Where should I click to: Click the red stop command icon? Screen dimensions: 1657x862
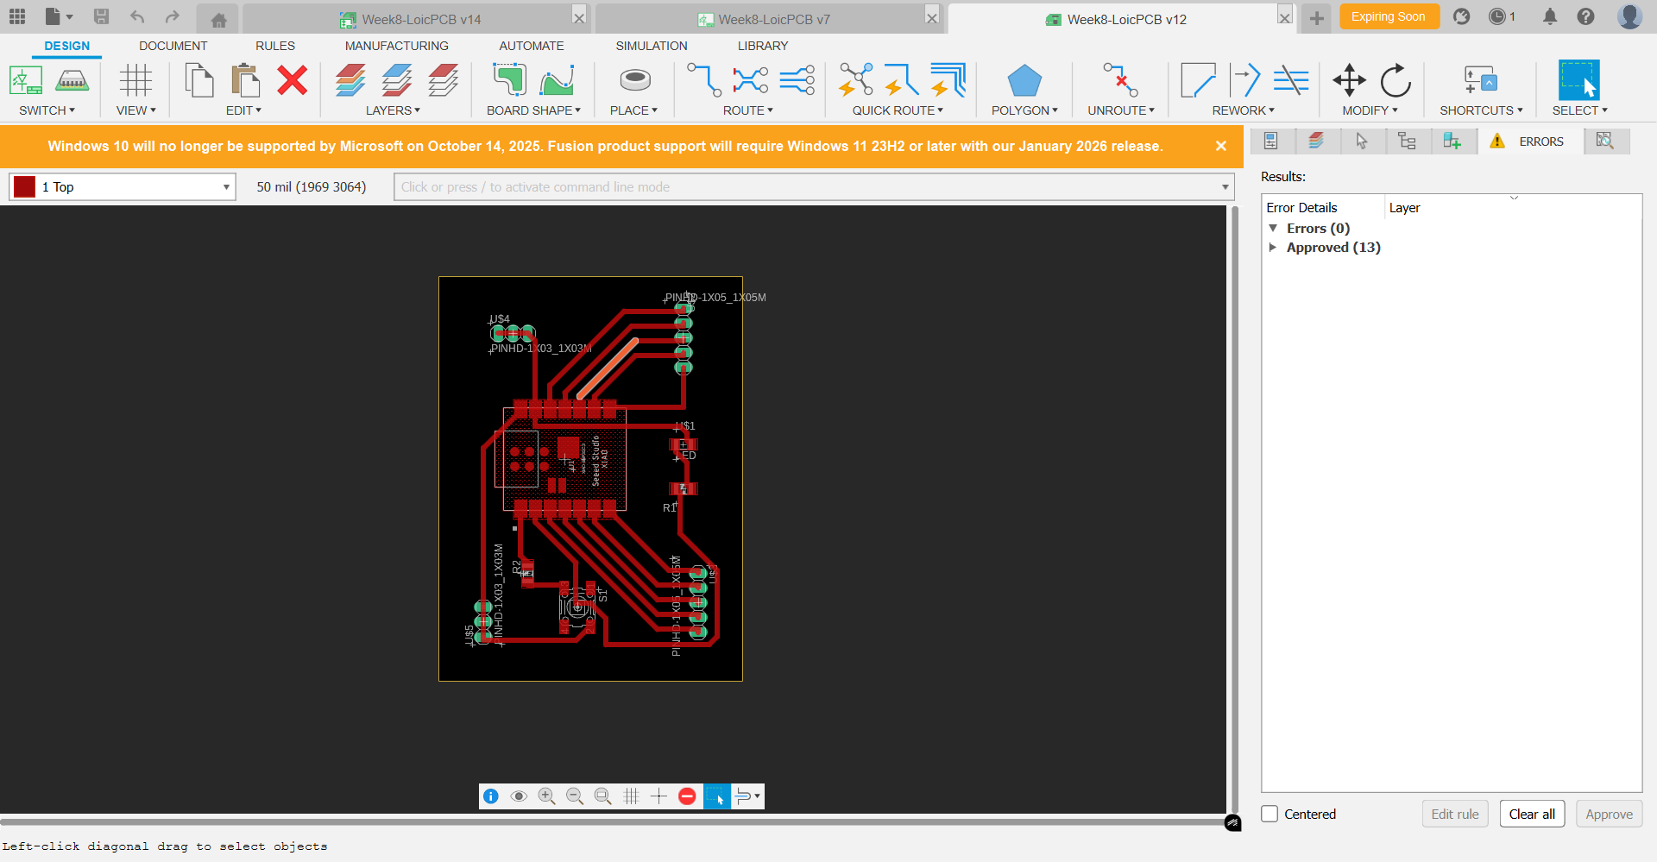point(687,796)
